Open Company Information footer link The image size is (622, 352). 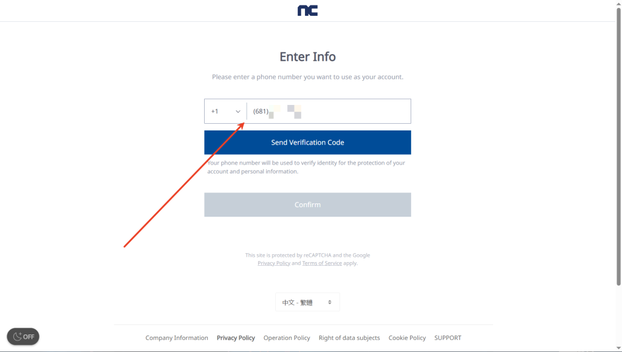[177, 338]
